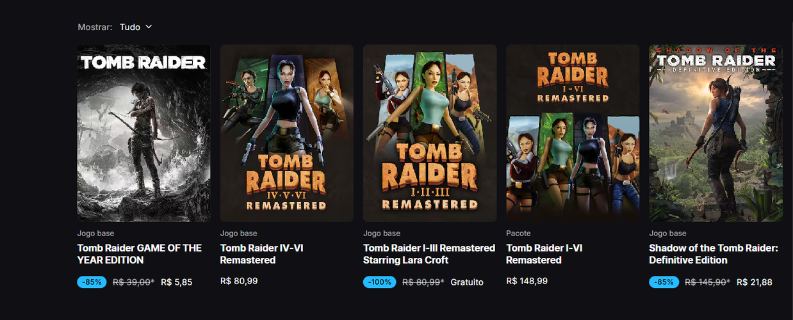Viewport: 793px width, 320px height.
Task: Click the R$ 148,99 bundle price
Action: coord(527,281)
